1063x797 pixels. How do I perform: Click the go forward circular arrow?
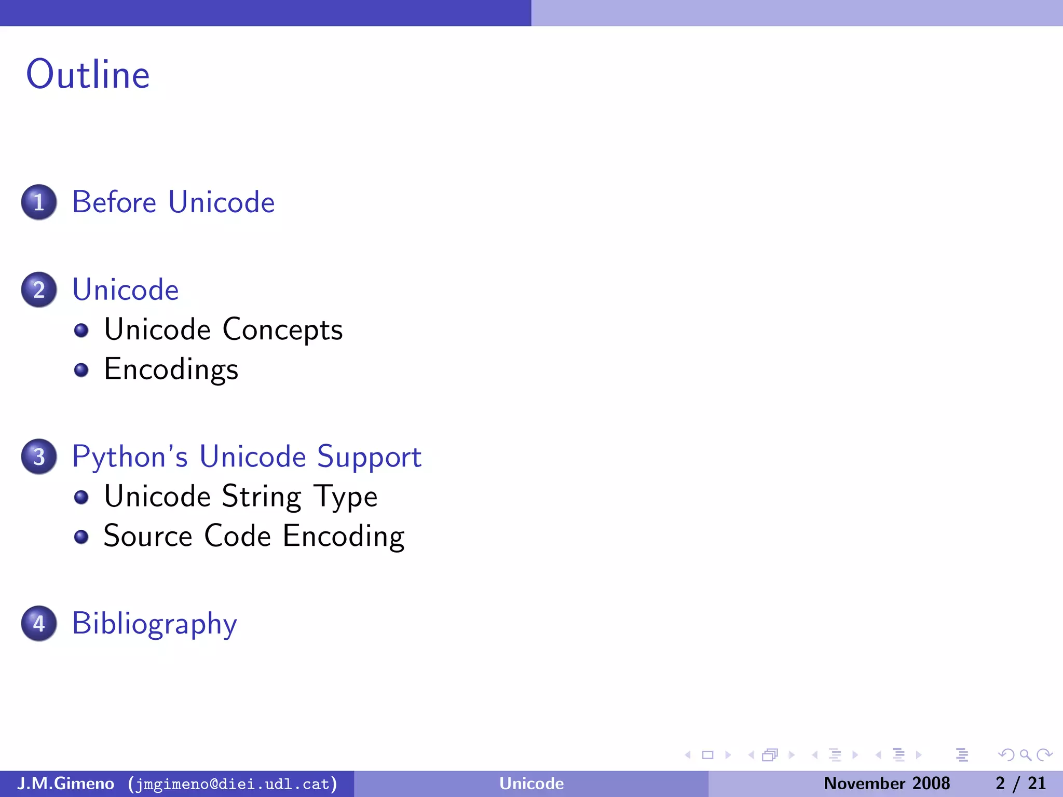(1044, 755)
